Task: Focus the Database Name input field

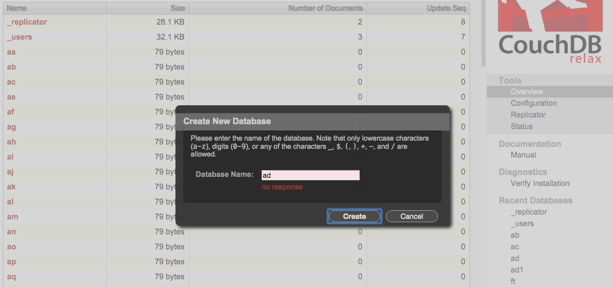Action: tap(310, 175)
